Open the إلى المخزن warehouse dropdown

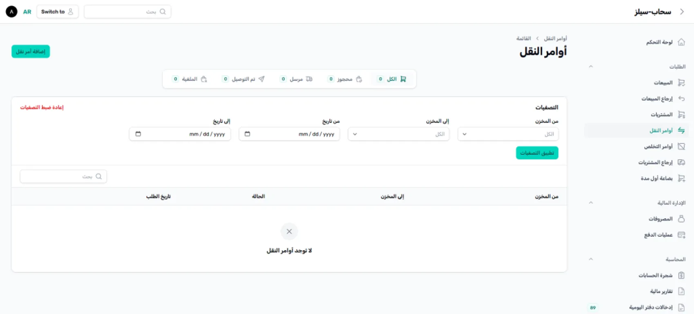pyautogui.click(x=399, y=134)
